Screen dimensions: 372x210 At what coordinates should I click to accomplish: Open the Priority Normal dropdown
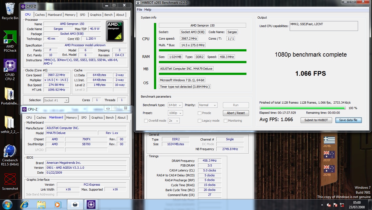(208, 105)
